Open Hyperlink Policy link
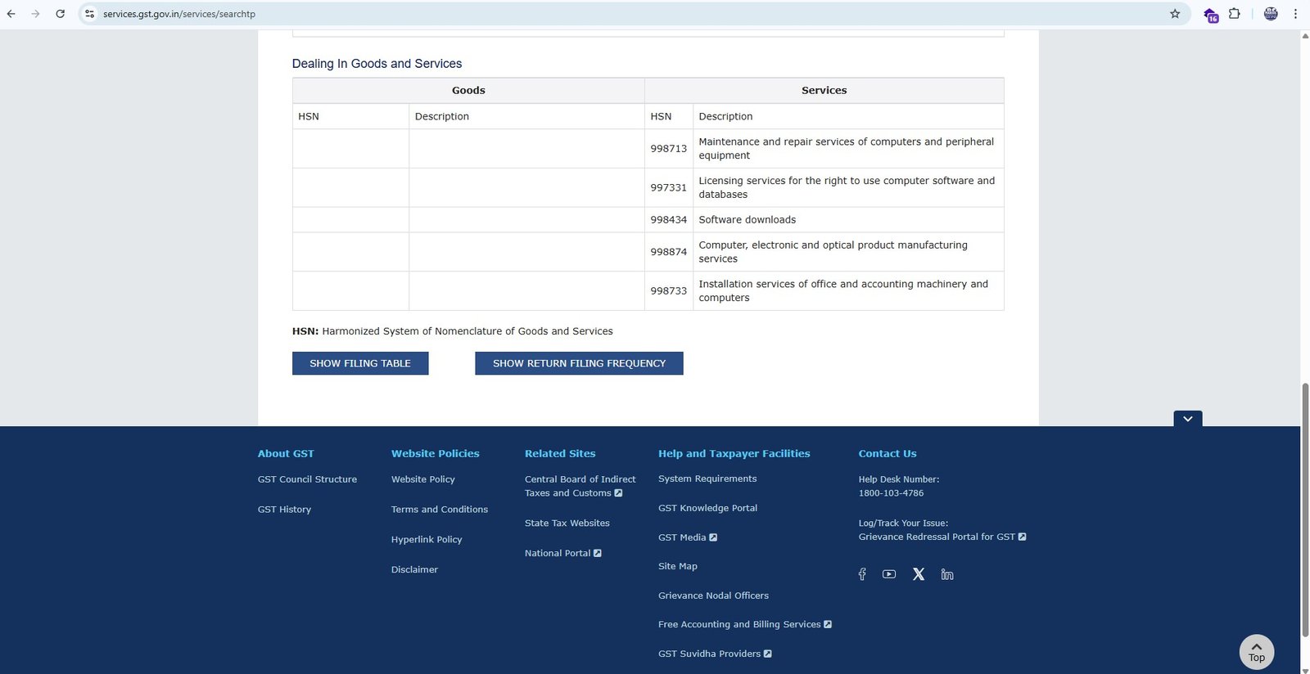 click(427, 540)
